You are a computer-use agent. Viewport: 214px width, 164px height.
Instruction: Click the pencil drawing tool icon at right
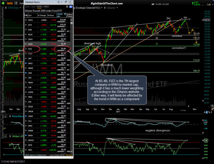[212, 109]
